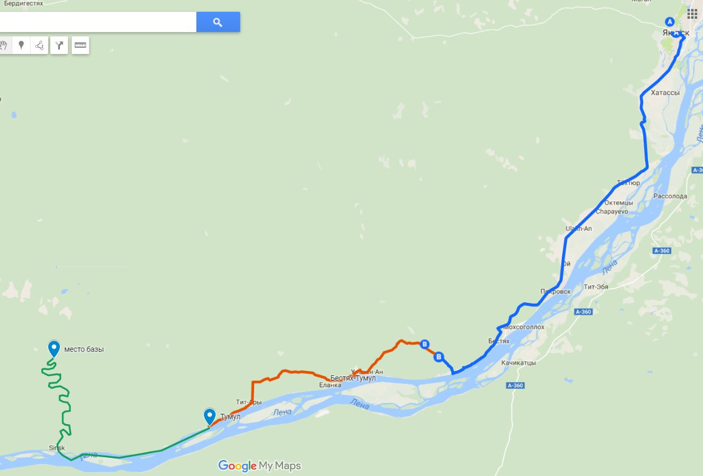This screenshot has width=703, height=476.
Task: Click the Покровск town label
Action: click(556, 291)
